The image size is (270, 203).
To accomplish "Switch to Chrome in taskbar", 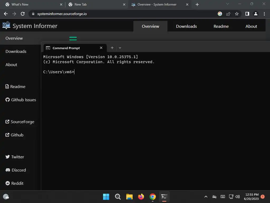I will (x=153, y=197).
